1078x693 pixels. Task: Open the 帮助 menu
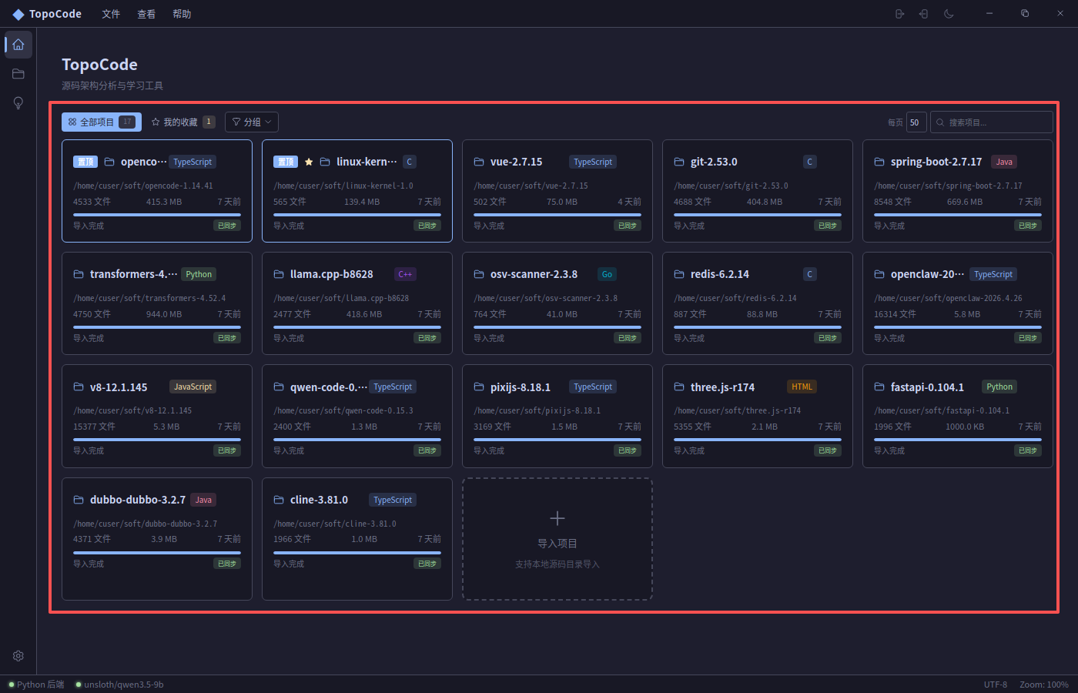click(x=182, y=14)
